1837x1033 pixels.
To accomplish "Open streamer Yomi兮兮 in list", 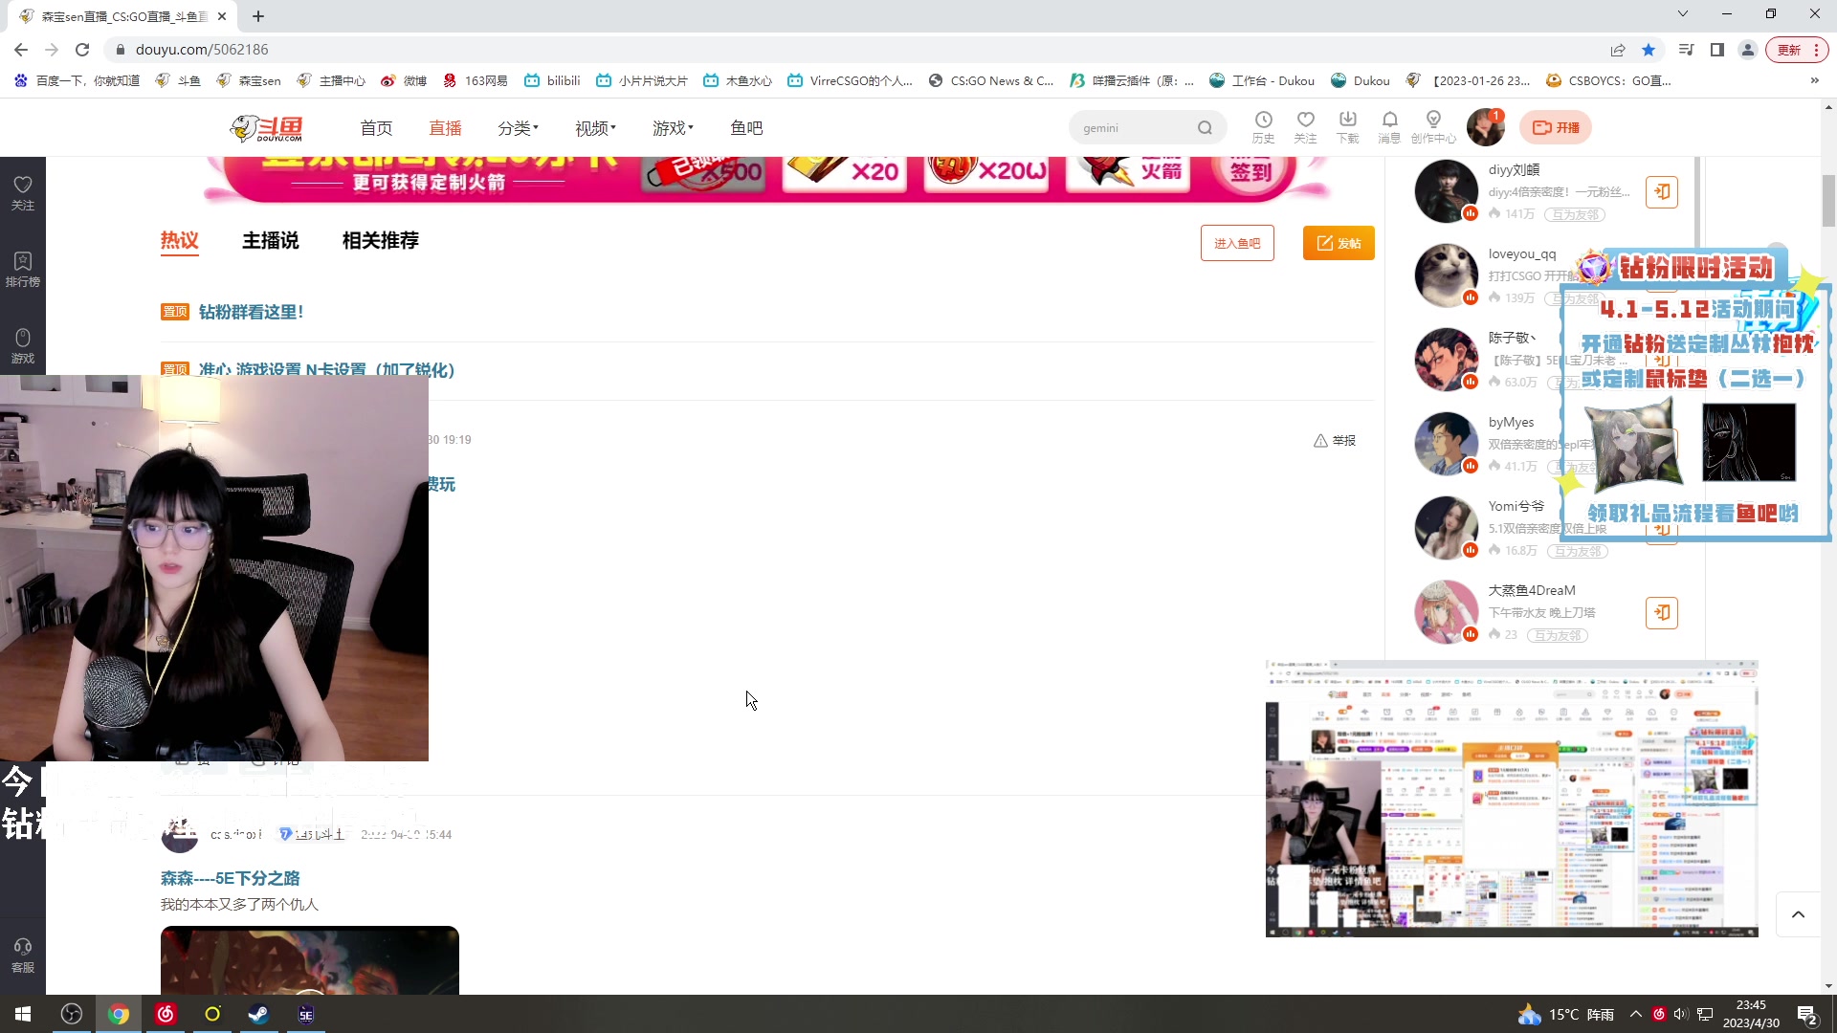I will [x=1516, y=506].
